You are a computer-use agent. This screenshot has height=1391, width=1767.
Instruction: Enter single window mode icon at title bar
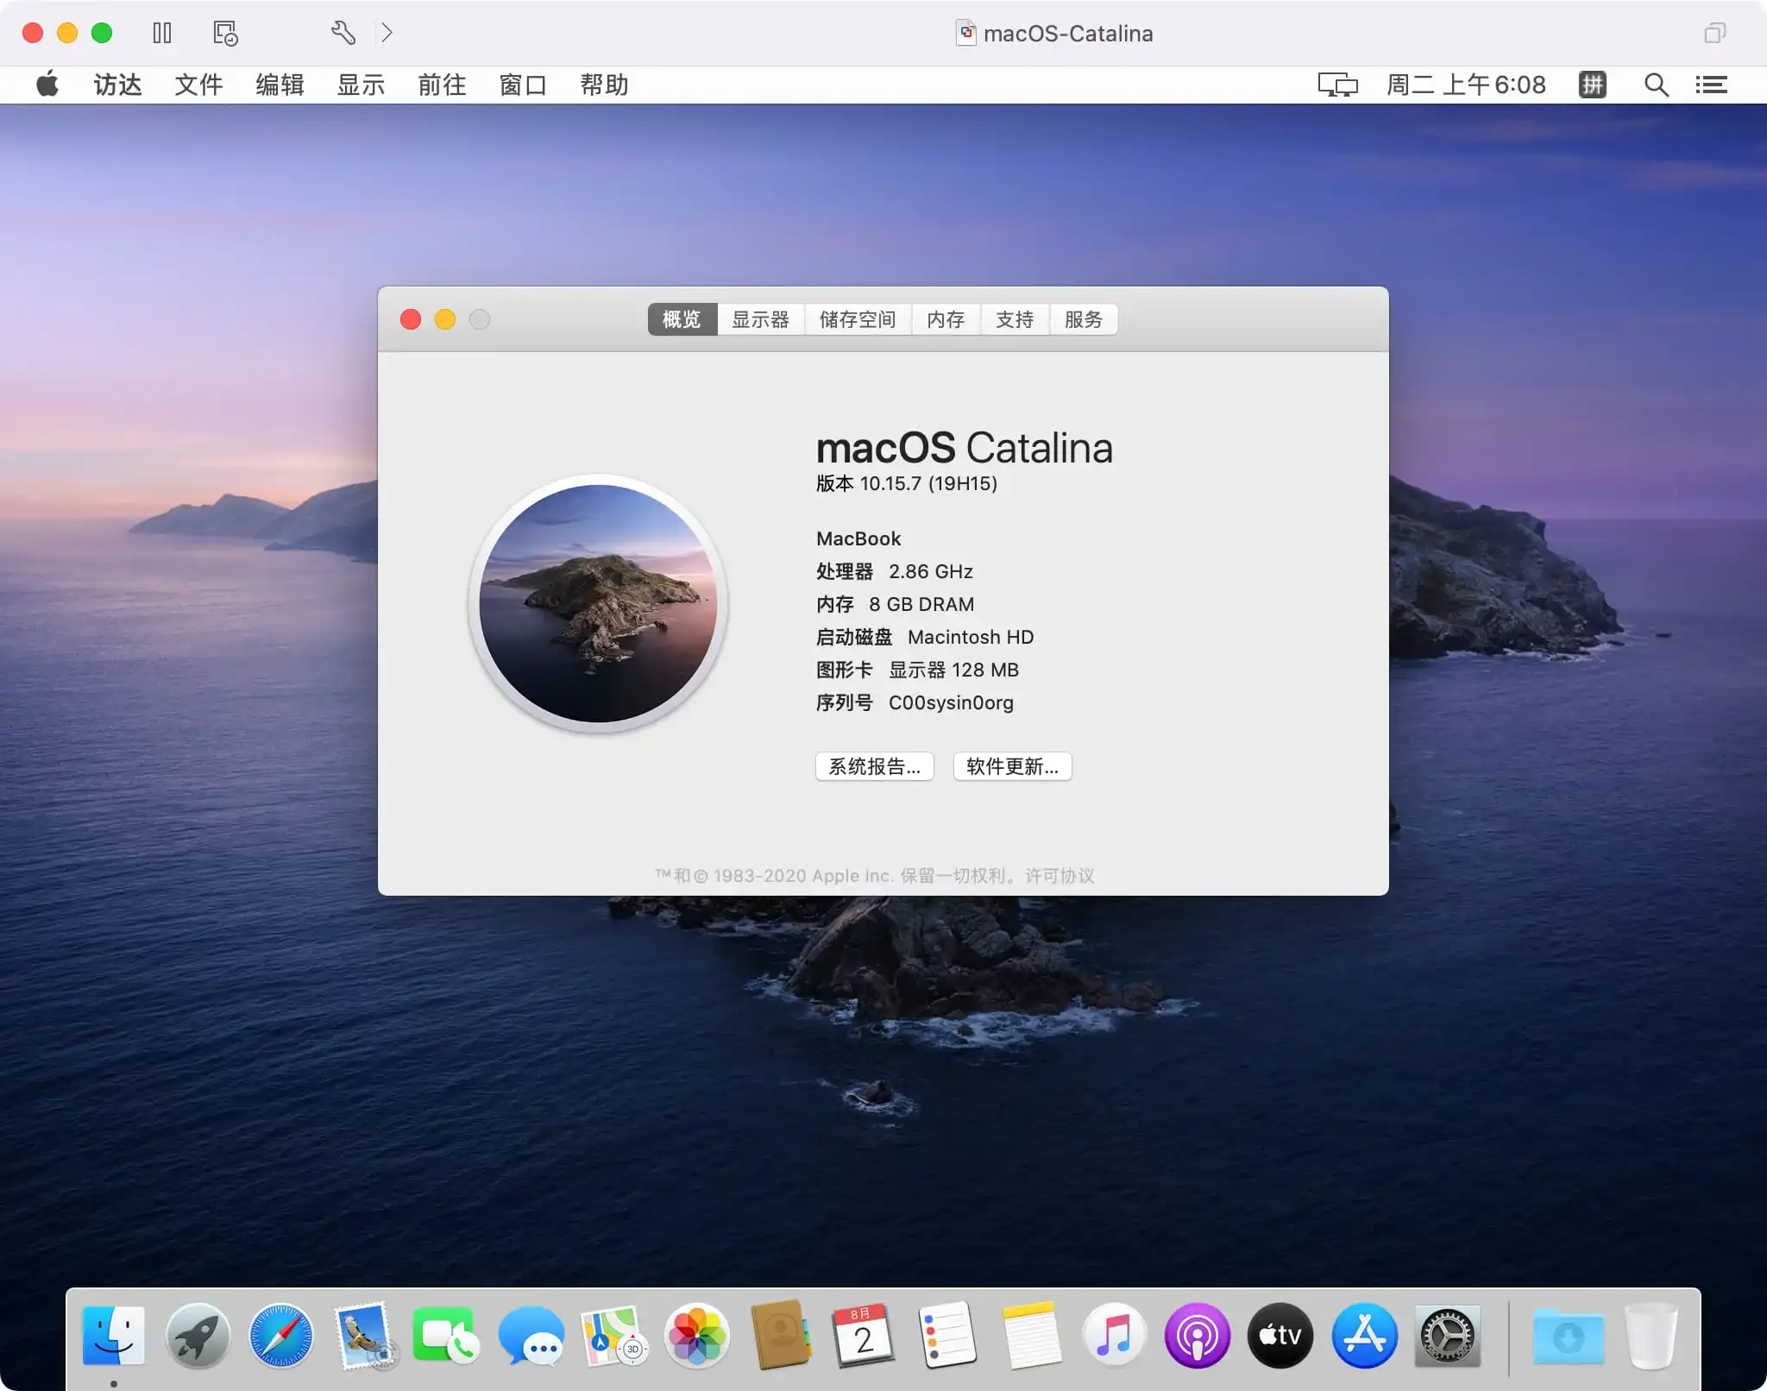click(1714, 33)
